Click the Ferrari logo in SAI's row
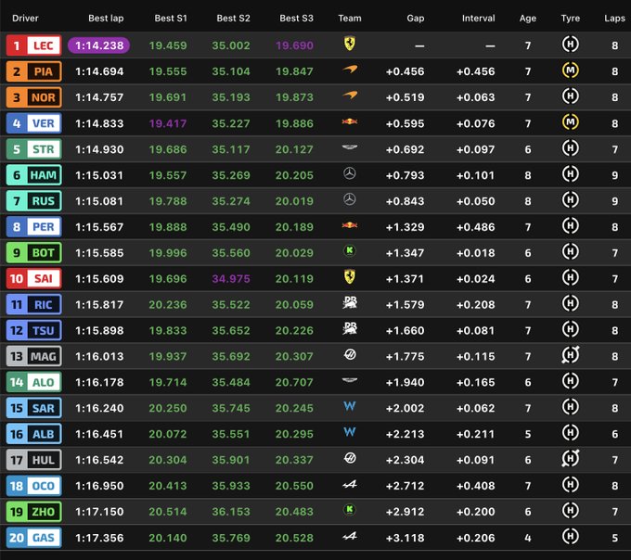Image resolution: width=631 pixels, height=560 pixels. pos(349,276)
